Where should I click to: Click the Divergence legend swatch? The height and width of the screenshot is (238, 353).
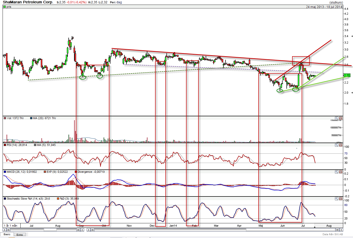(76, 172)
